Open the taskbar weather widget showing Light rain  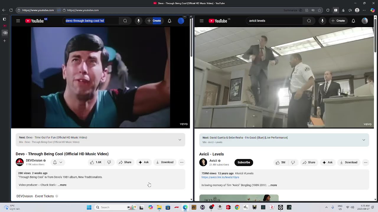click(x=11, y=207)
